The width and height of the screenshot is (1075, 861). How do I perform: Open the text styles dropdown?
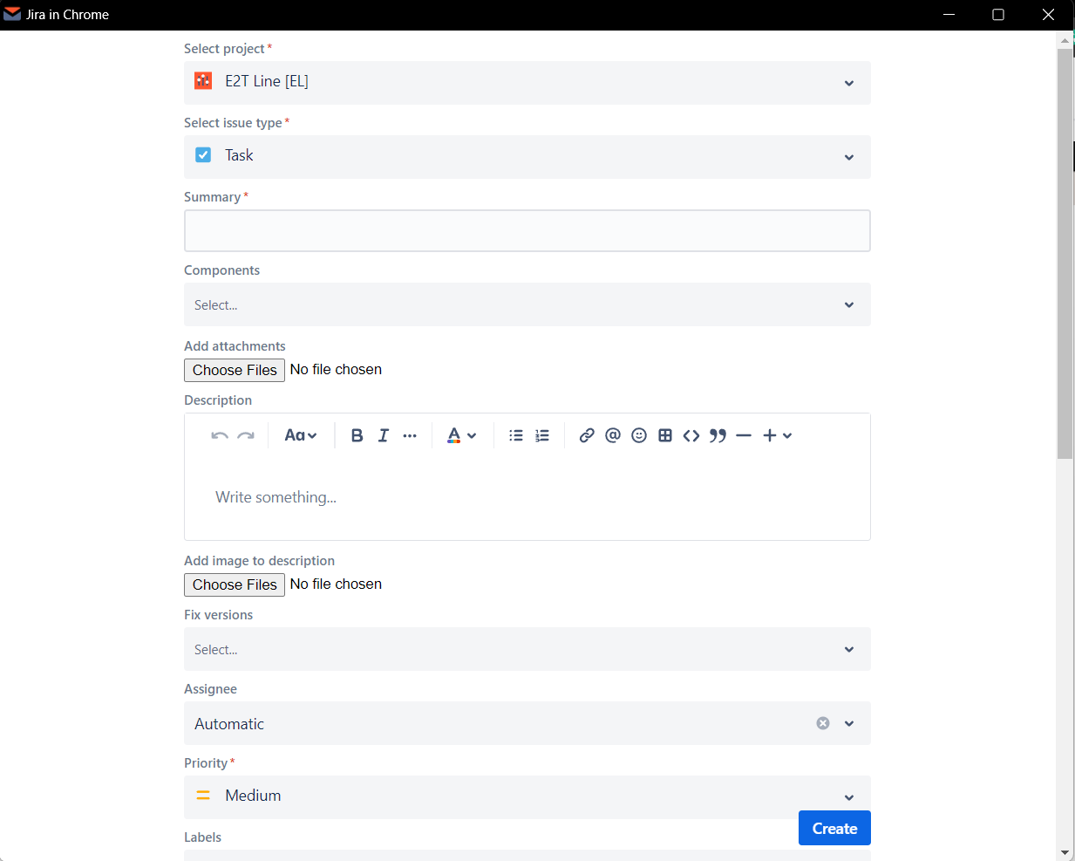pyautogui.click(x=300, y=435)
